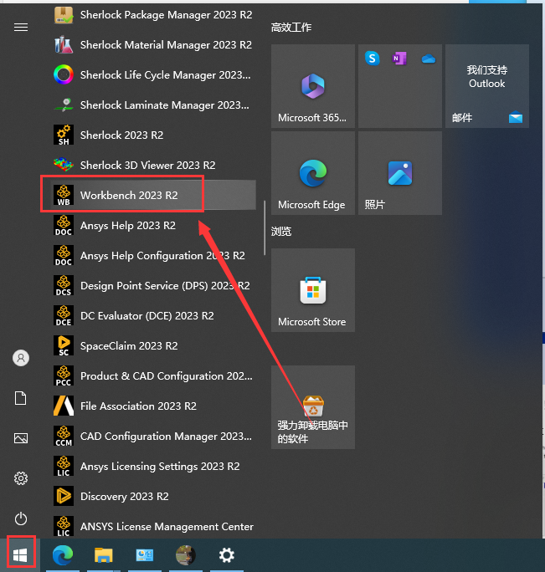The image size is (545, 572).
Task: Open the Microsoft 365 tile
Action: click(313, 86)
